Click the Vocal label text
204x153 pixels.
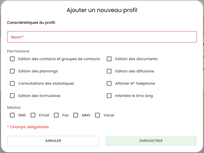109,115
